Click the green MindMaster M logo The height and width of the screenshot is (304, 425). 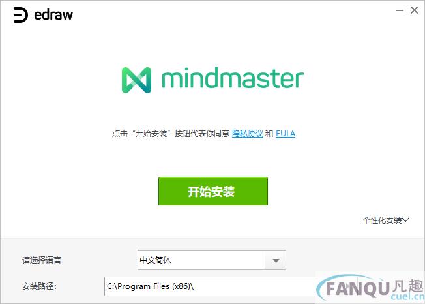click(137, 80)
